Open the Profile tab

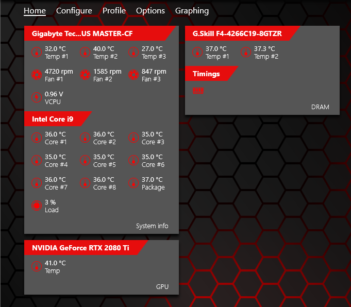[114, 11]
